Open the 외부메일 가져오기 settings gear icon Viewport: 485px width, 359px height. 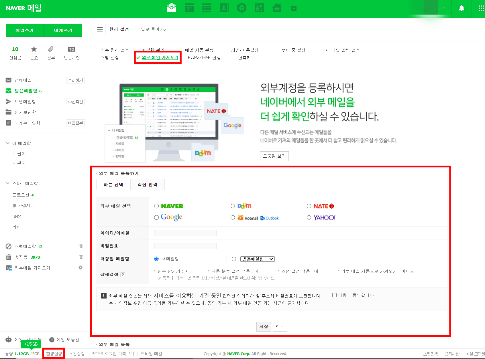81,268
